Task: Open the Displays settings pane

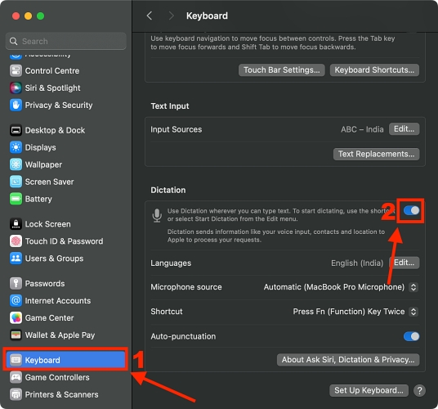Action: (x=41, y=147)
